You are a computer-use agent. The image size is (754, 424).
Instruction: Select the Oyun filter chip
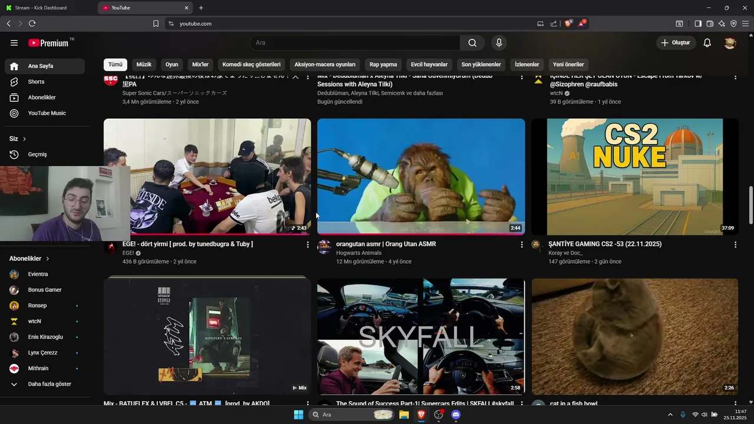tap(172, 64)
